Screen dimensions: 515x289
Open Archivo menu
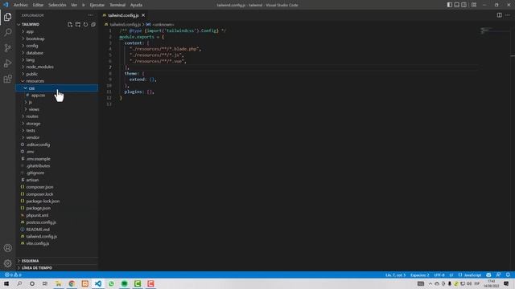click(21, 5)
